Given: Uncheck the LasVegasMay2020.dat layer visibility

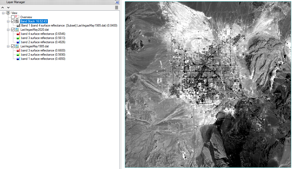Looking at the screenshot, I should pos(13,30).
